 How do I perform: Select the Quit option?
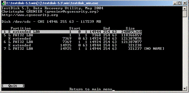[13, 86]
